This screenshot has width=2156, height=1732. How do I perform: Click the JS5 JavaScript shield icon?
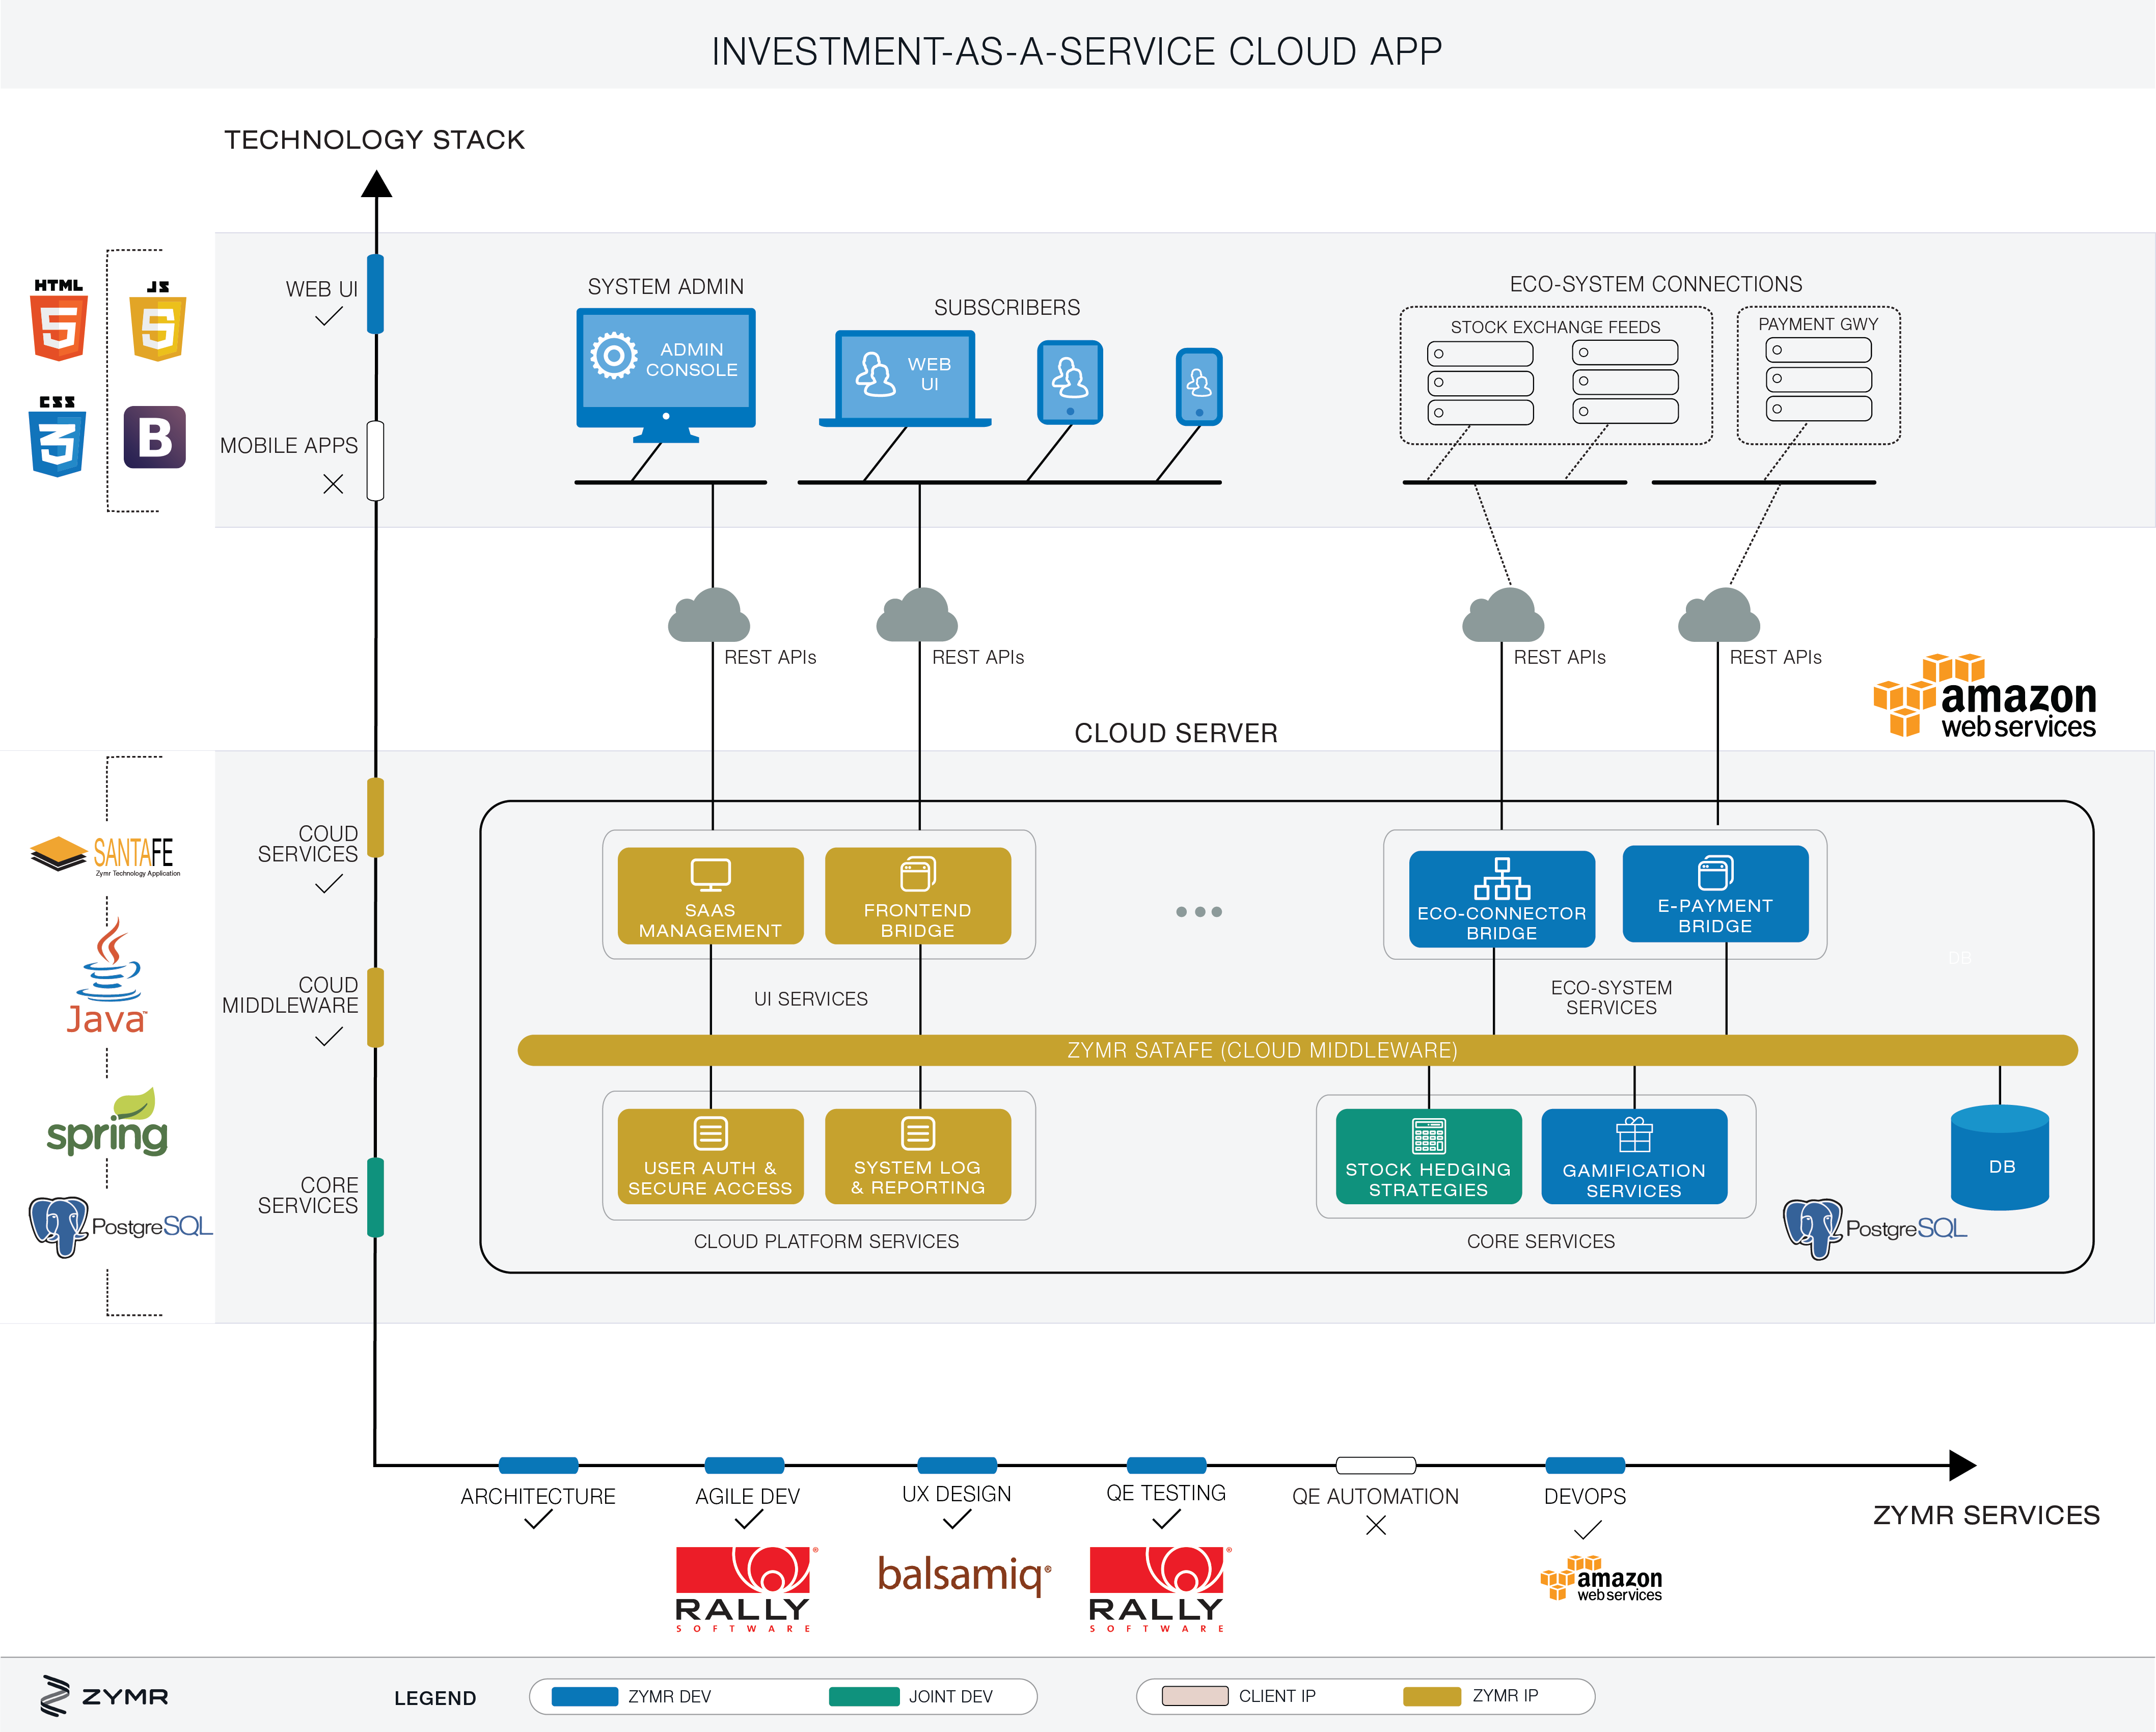(x=158, y=320)
